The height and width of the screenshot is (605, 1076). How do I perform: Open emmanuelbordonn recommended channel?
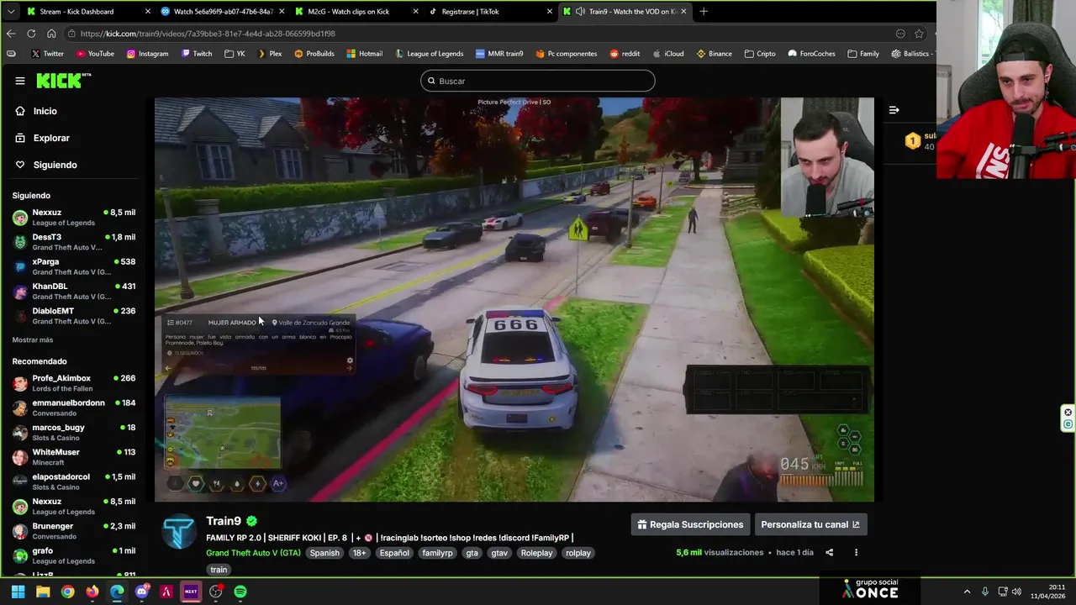[74, 408]
